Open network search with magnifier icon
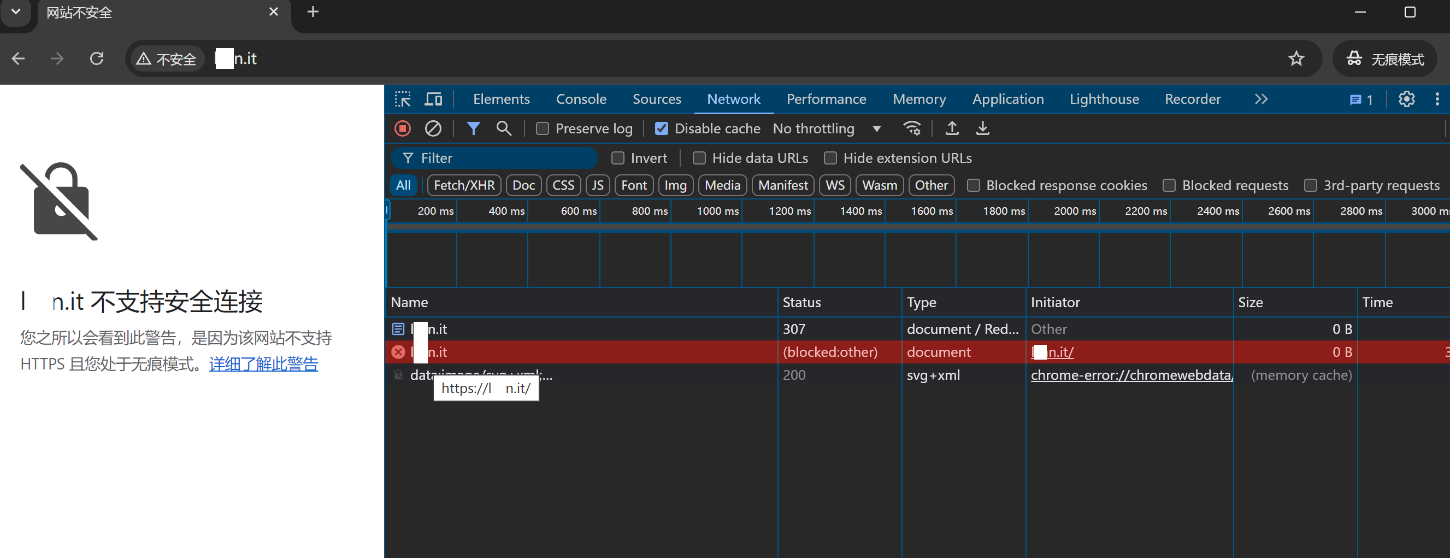Image resolution: width=1450 pixels, height=558 pixels. coord(503,128)
